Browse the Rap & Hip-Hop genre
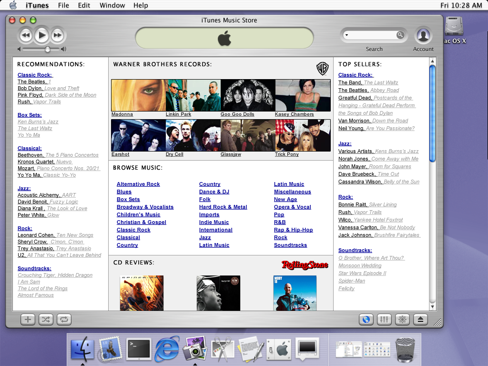Image resolution: width=488 pixels, height=366 pixels. (294, 230)
